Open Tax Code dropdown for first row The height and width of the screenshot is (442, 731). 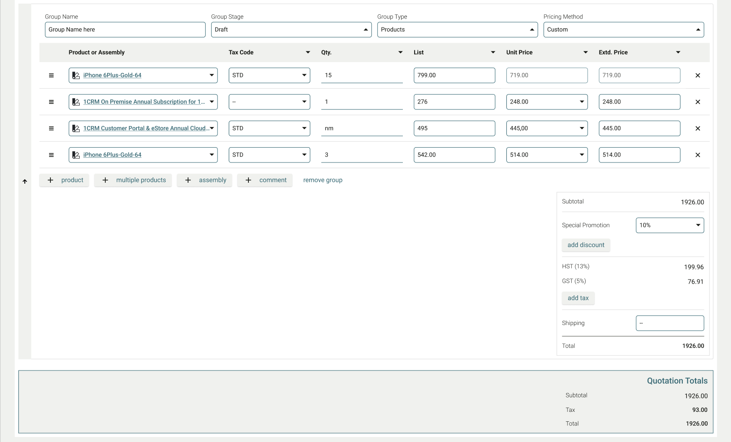(269, 76)
